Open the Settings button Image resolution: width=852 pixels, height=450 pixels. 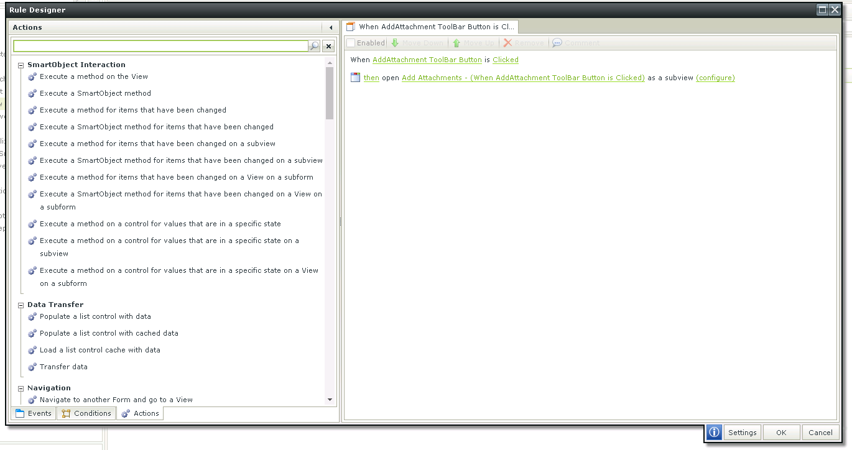743,433
